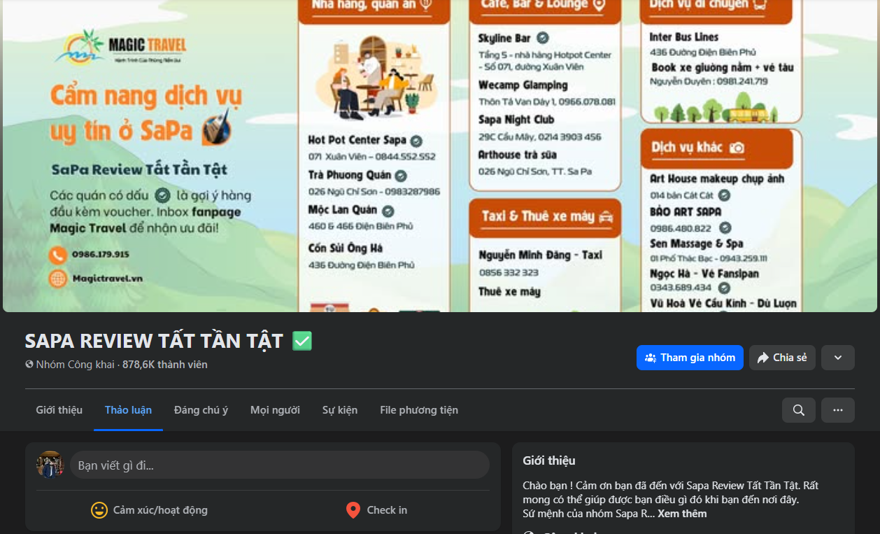Image resolution: width=880 pixels, height=534 pixels.
Task: Click "Art House makeup chụp ảnh" on the cover
Action: [x=717, y=179]
